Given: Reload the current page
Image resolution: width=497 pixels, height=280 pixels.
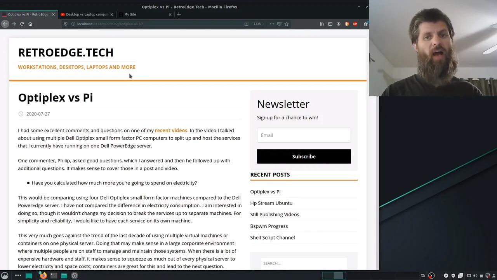Looking at the screenshot, I should (22, 24).
